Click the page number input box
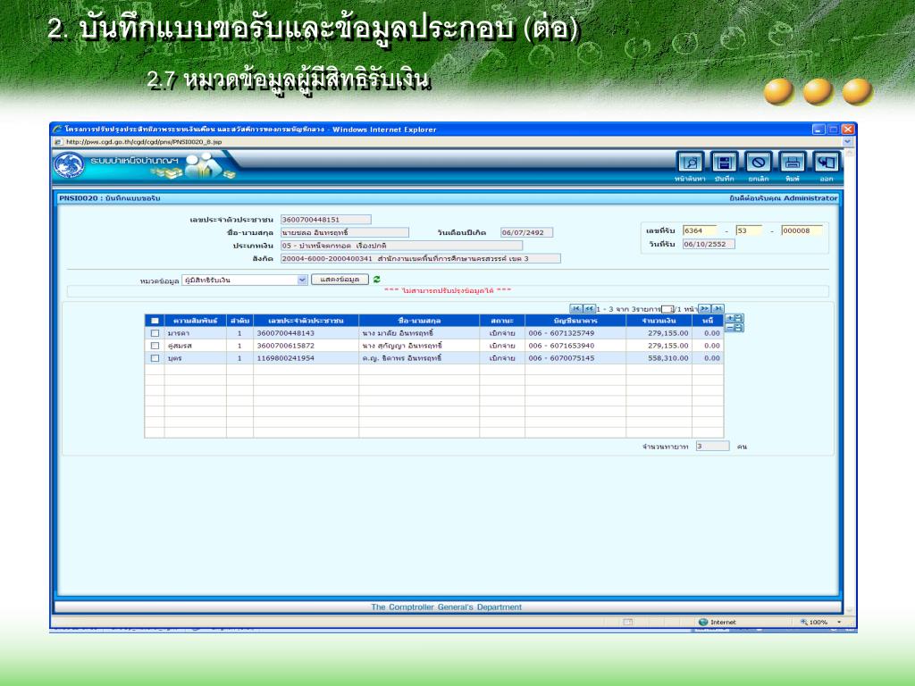Image resolution: width=915 pixels, height=686 pixels. [667, 309]
